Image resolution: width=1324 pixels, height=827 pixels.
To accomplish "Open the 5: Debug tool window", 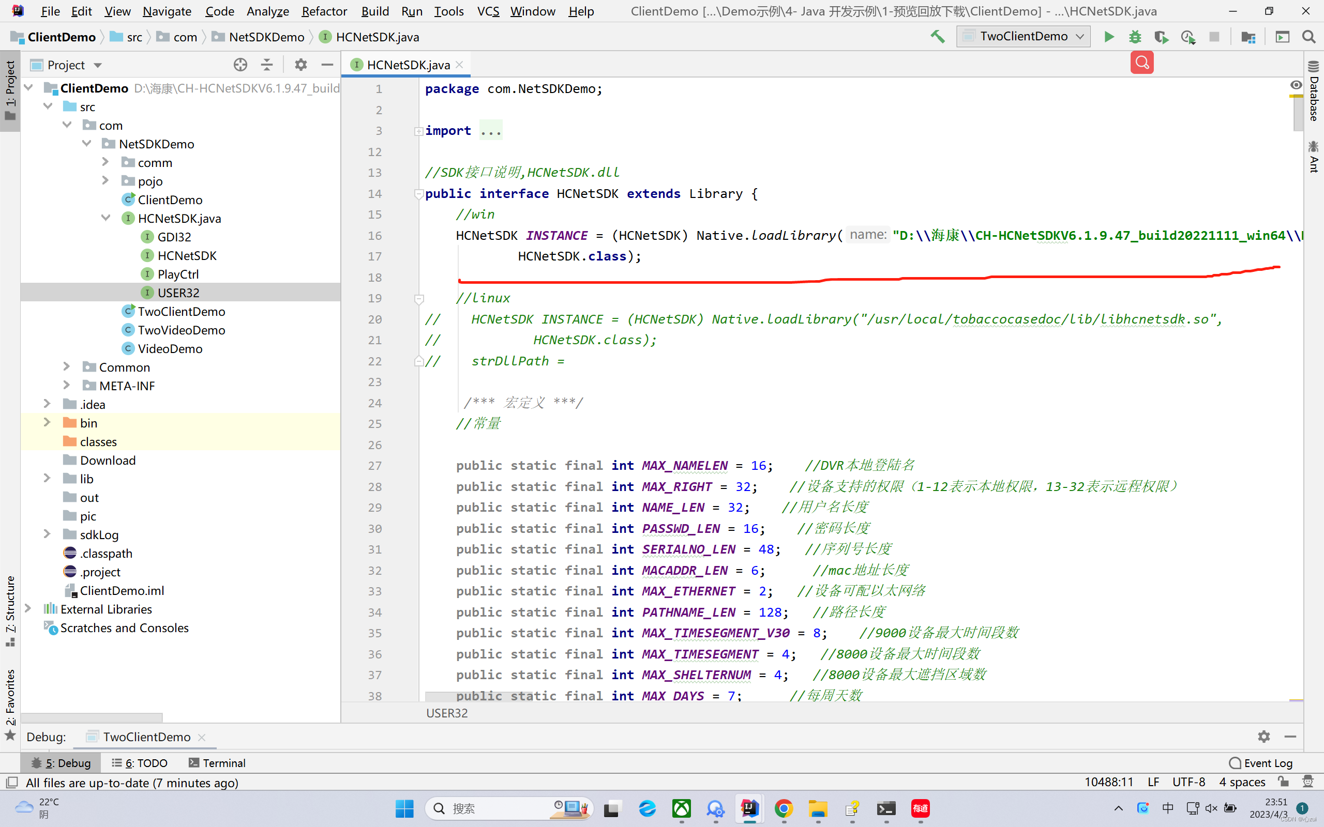I will [x=61, y=762].
